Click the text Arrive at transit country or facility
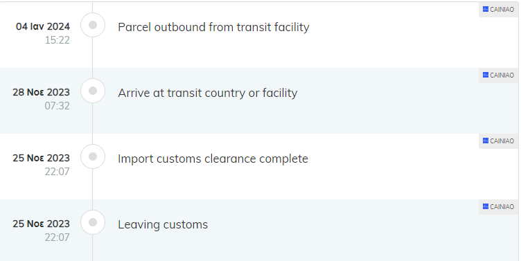Screen dimensions: 521x261 [x=208, y=93]
